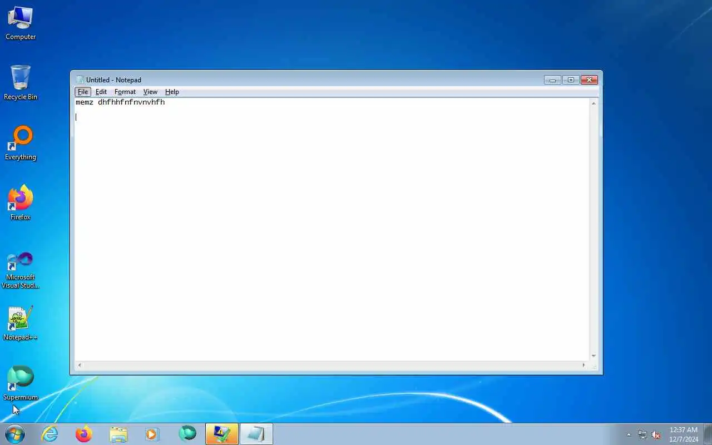The height and width of the screenshot is (445, 712).
Task: Select the Supermium desktop shortcut
Action: tap(21, 383)
